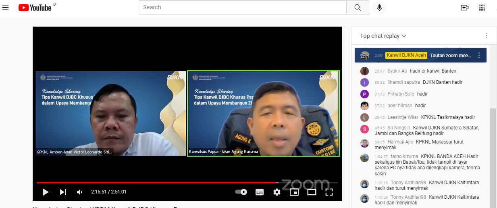Image resolution: width=497 pixels, height=208 pixels.
Task: Open video settings gear icon
Action: [x=277, y=192]
